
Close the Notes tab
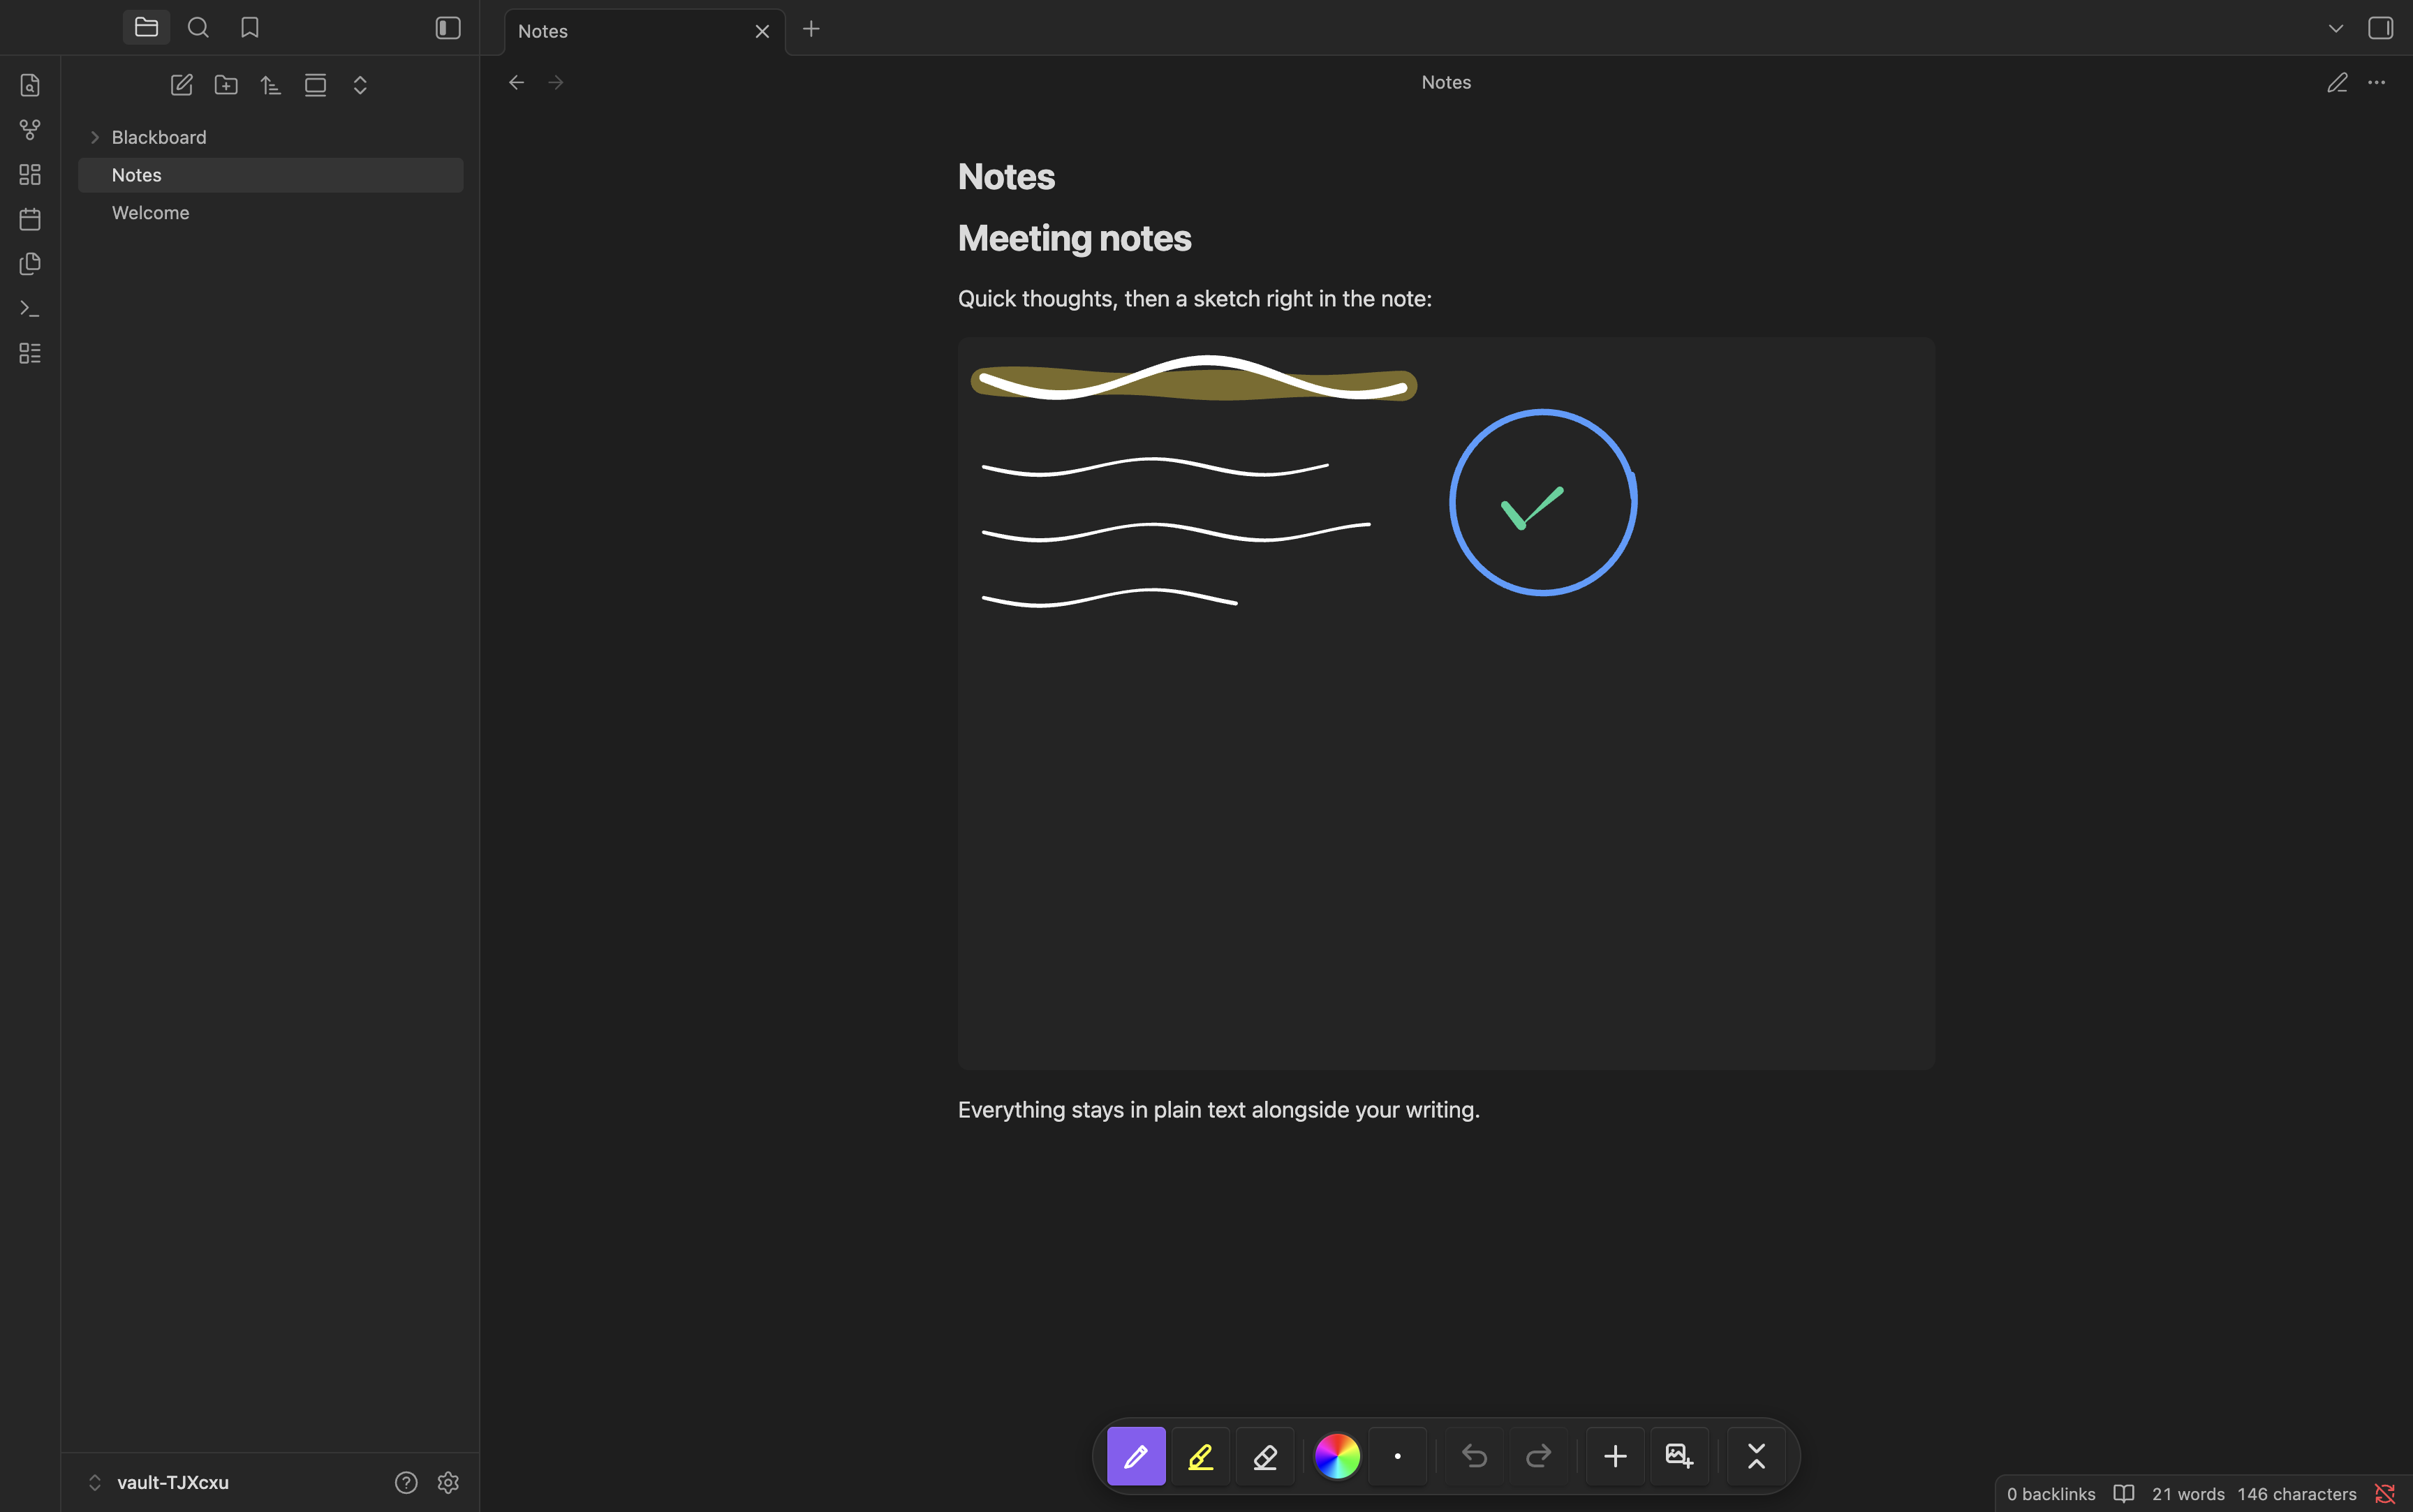point(762,31)
